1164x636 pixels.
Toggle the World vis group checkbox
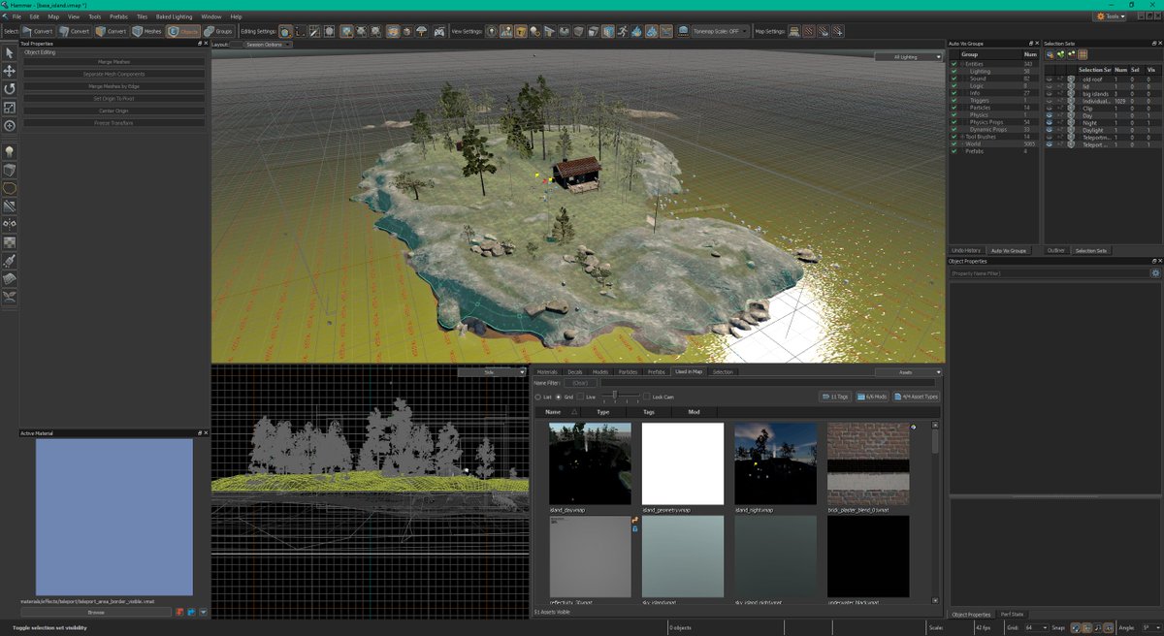(954, 143)
